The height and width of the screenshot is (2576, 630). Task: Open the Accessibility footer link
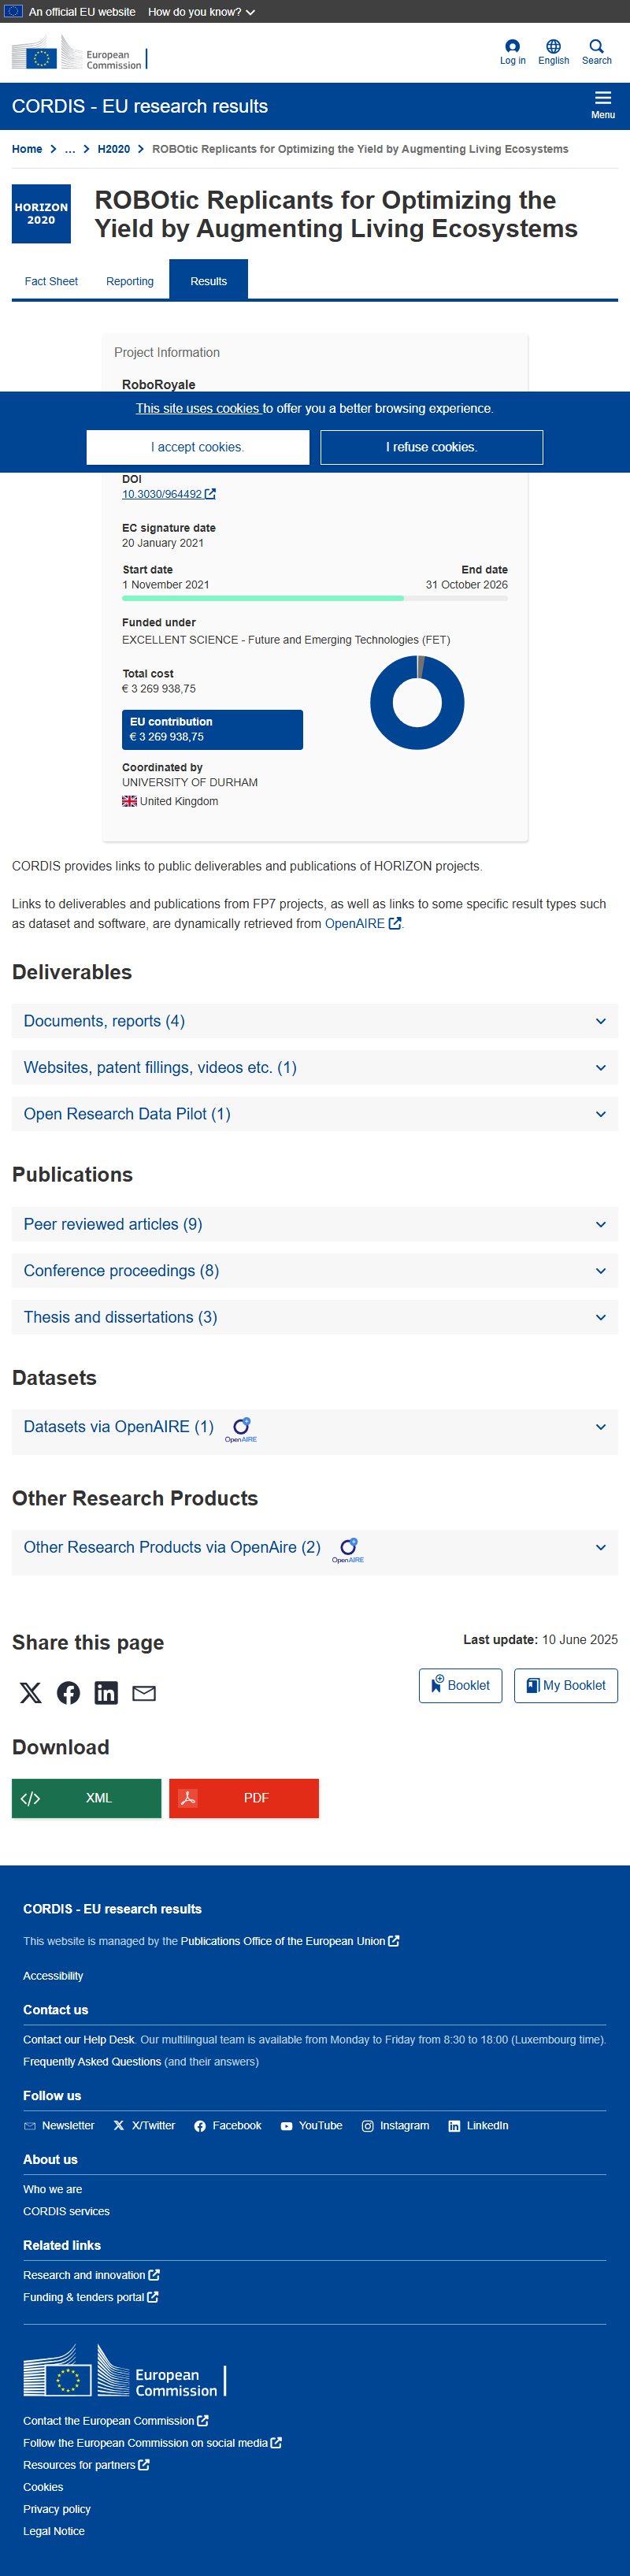tap(53, 1976)
